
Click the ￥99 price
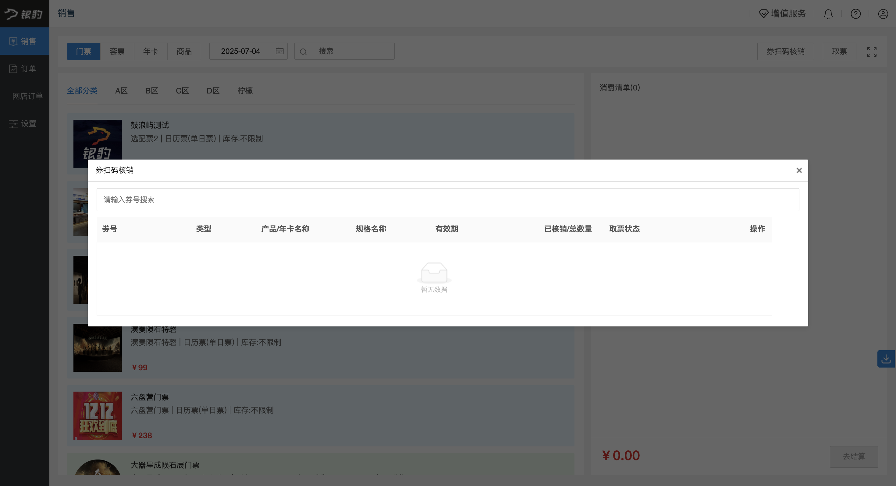coord(140,368)
